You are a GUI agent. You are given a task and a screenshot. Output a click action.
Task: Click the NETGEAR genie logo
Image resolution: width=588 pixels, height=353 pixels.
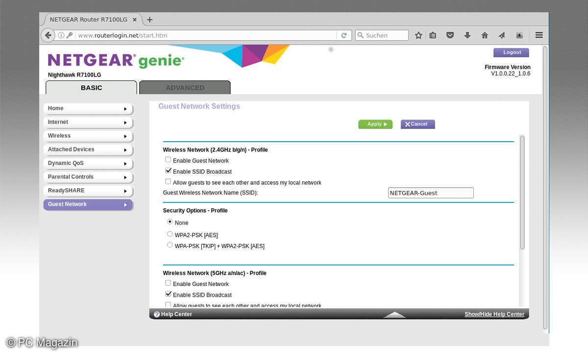tap(116, 61)
